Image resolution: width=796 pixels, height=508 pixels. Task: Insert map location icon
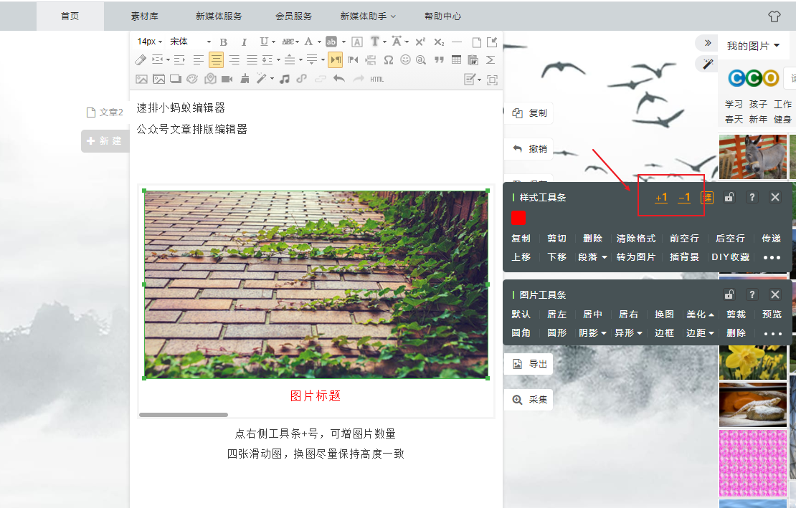(210, 79)
